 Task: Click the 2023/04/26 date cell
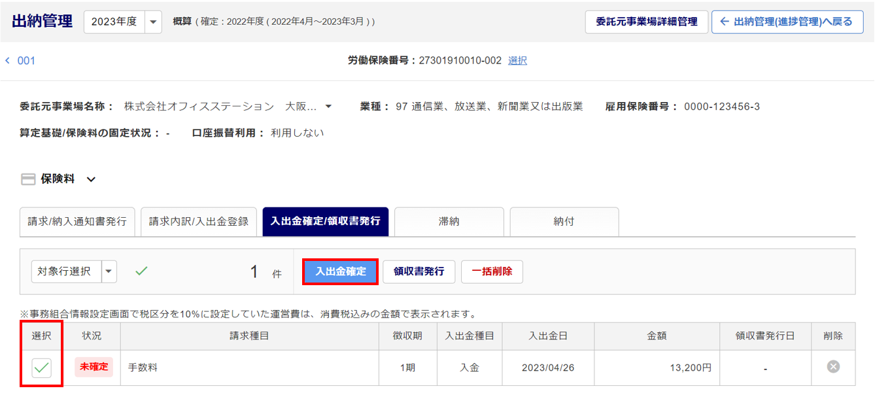[548, 368]
